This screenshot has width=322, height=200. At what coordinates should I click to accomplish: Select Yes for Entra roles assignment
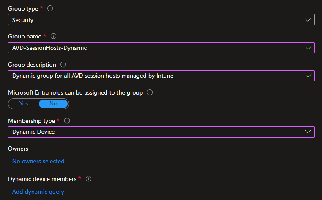(24, 103)
